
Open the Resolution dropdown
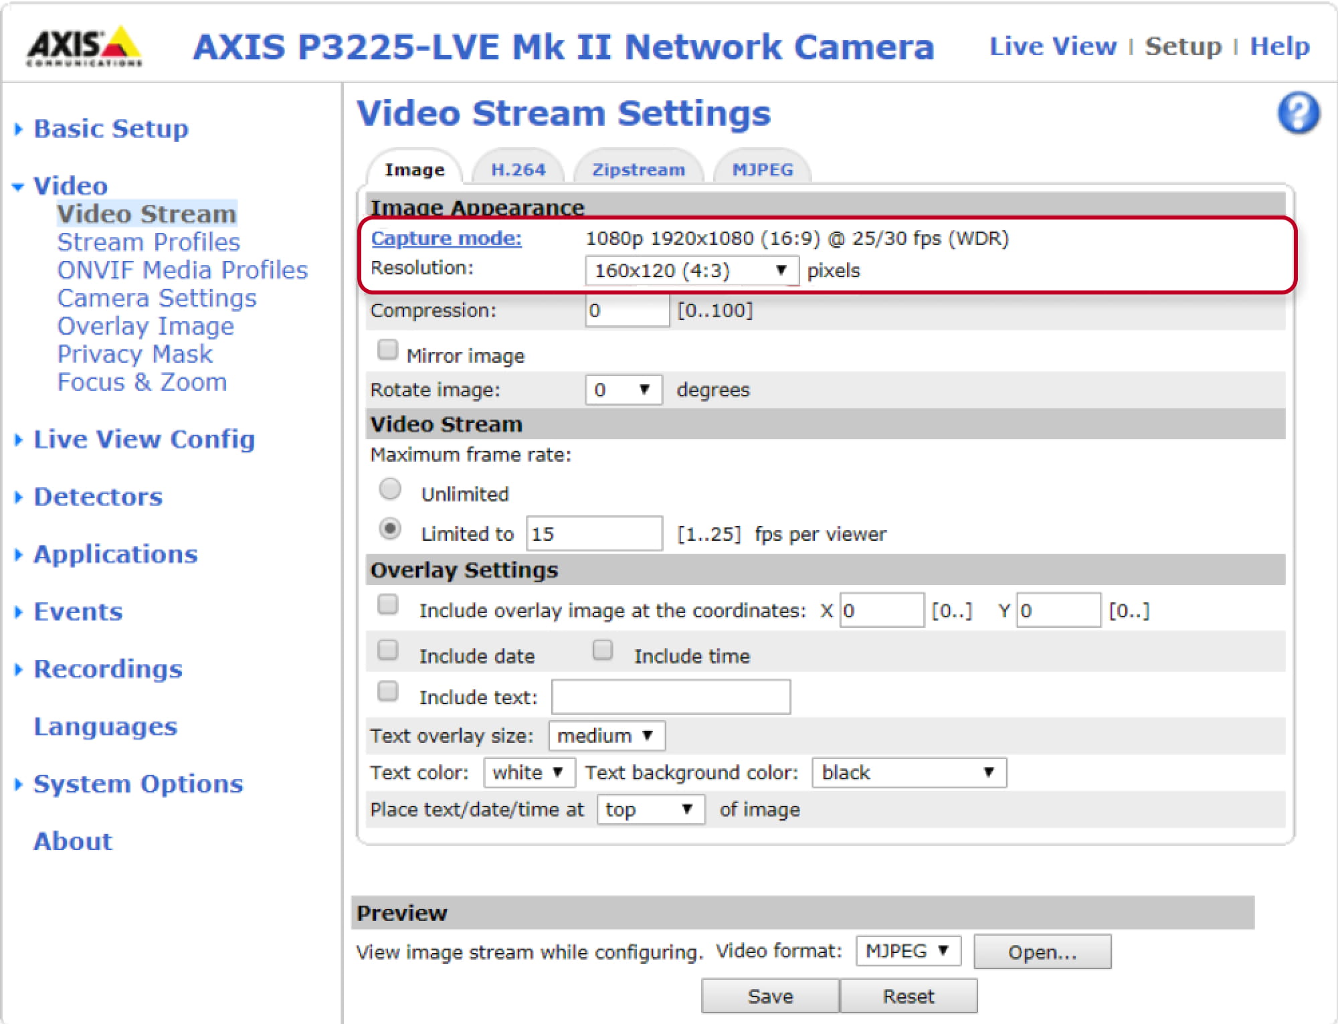coord(692,270)
